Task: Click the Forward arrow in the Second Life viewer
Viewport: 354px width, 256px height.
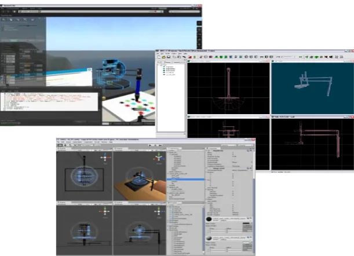Action: (x=9, y=12)
